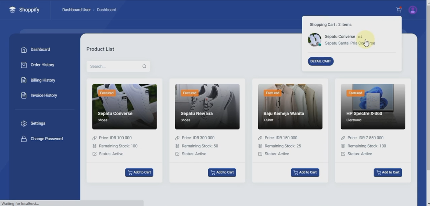430x206 pixels.
Task: Open Order History in the sidebar
Action: pyautogui.click(x=42, y=65)
